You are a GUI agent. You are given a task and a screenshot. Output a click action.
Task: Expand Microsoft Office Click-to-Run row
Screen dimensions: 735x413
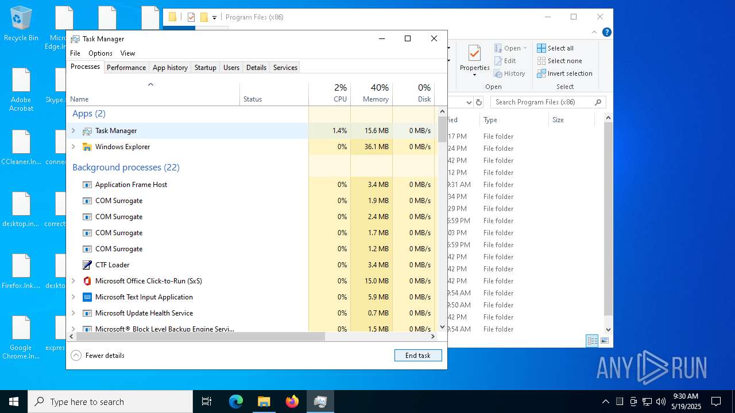(73, 281)
